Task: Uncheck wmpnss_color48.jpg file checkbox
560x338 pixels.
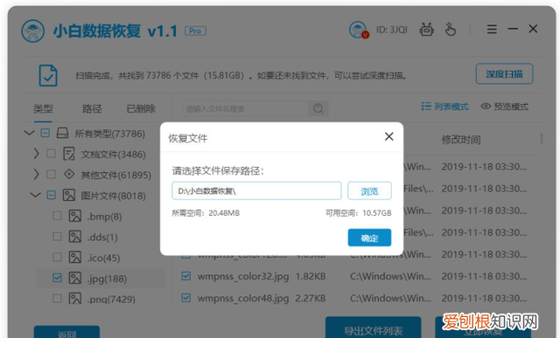Action: tap(186, 298)
